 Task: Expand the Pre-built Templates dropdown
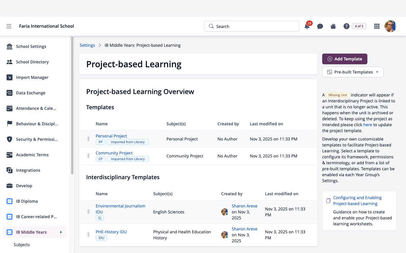coord(353,72)
